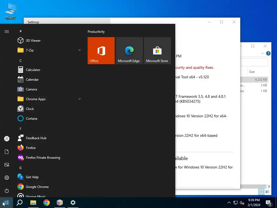Launch Chrome from the taskbar
277x208 pixels.
(x=47, y=203)
